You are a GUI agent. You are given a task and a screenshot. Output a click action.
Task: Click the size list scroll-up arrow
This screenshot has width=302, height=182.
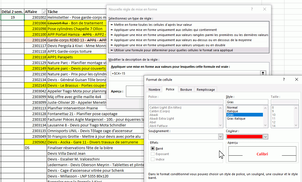[x=296, y=108]
